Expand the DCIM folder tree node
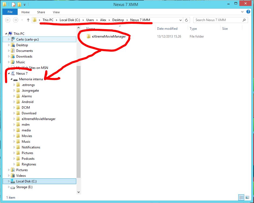The width and height of the screenshot is (254, 203). (x=14, y=108)
